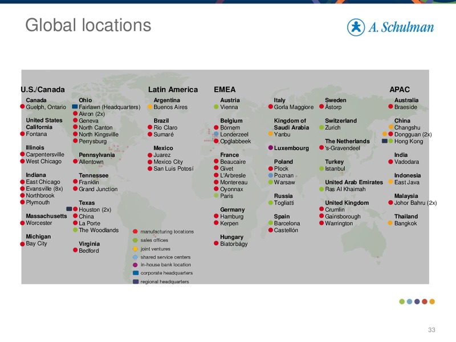This screenshot has height=342, width=456.
Task: Click the San Luis Potosí entry
Action: click(173, 169)
